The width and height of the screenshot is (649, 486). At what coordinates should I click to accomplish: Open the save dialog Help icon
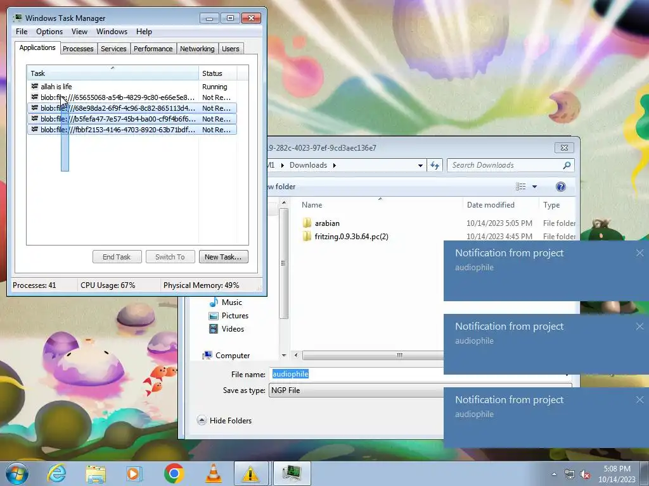click(560, 187)
